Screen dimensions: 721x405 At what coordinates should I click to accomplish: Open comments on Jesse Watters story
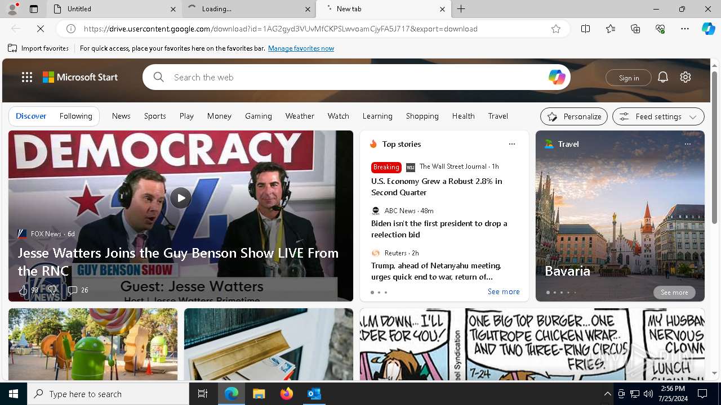pyautogui.click(x=78, y=290)
